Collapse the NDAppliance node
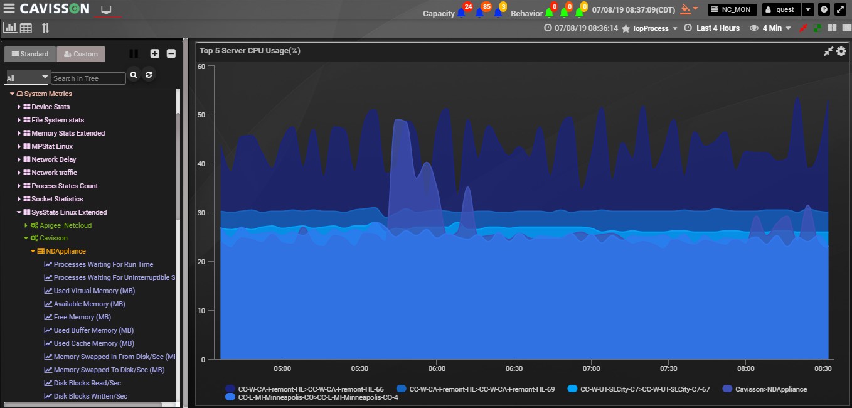The height and width of the screenshot is (408, 852). pyautogui.click(x=33, y=251)
